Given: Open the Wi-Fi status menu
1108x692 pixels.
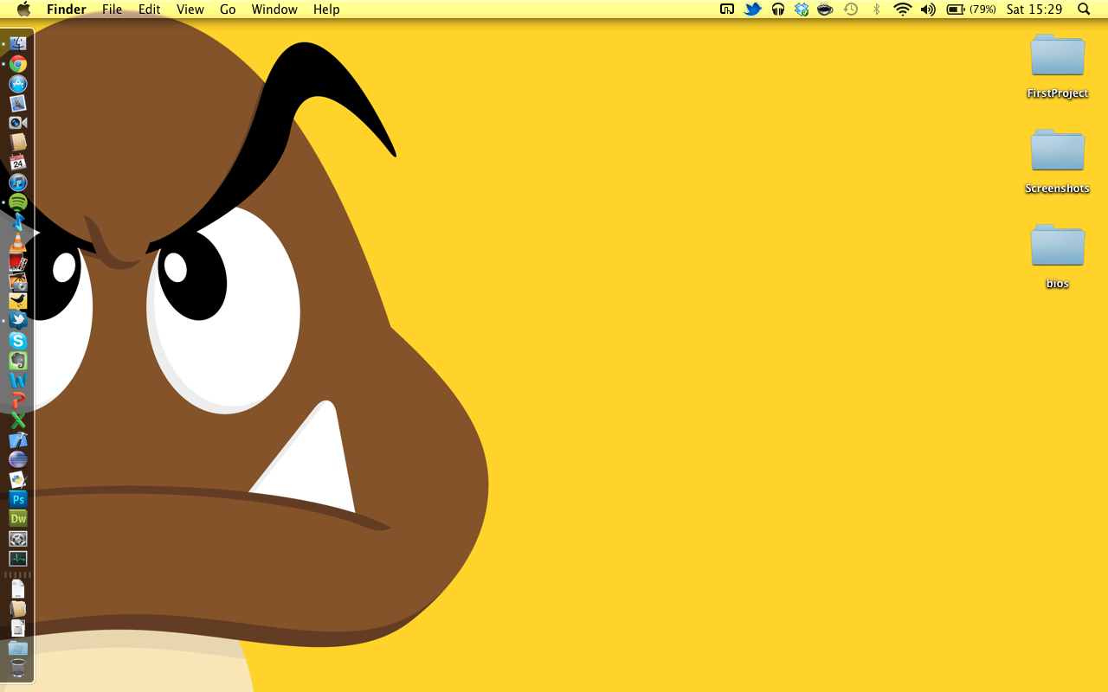Looking at the screenshot, I should coord(903,10).
